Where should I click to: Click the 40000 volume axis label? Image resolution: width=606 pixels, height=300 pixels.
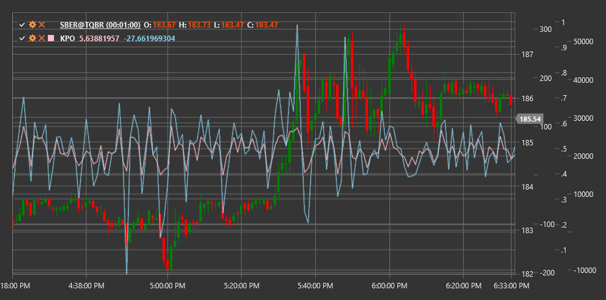tap(583, 80)
